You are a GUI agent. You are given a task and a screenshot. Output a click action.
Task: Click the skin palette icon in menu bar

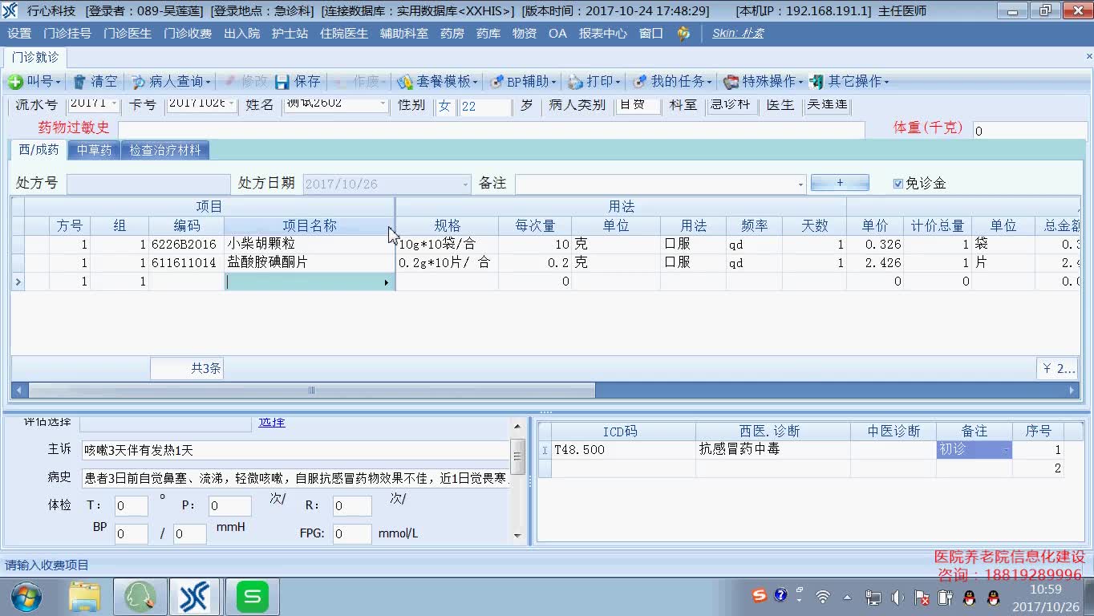pos(683,34)
